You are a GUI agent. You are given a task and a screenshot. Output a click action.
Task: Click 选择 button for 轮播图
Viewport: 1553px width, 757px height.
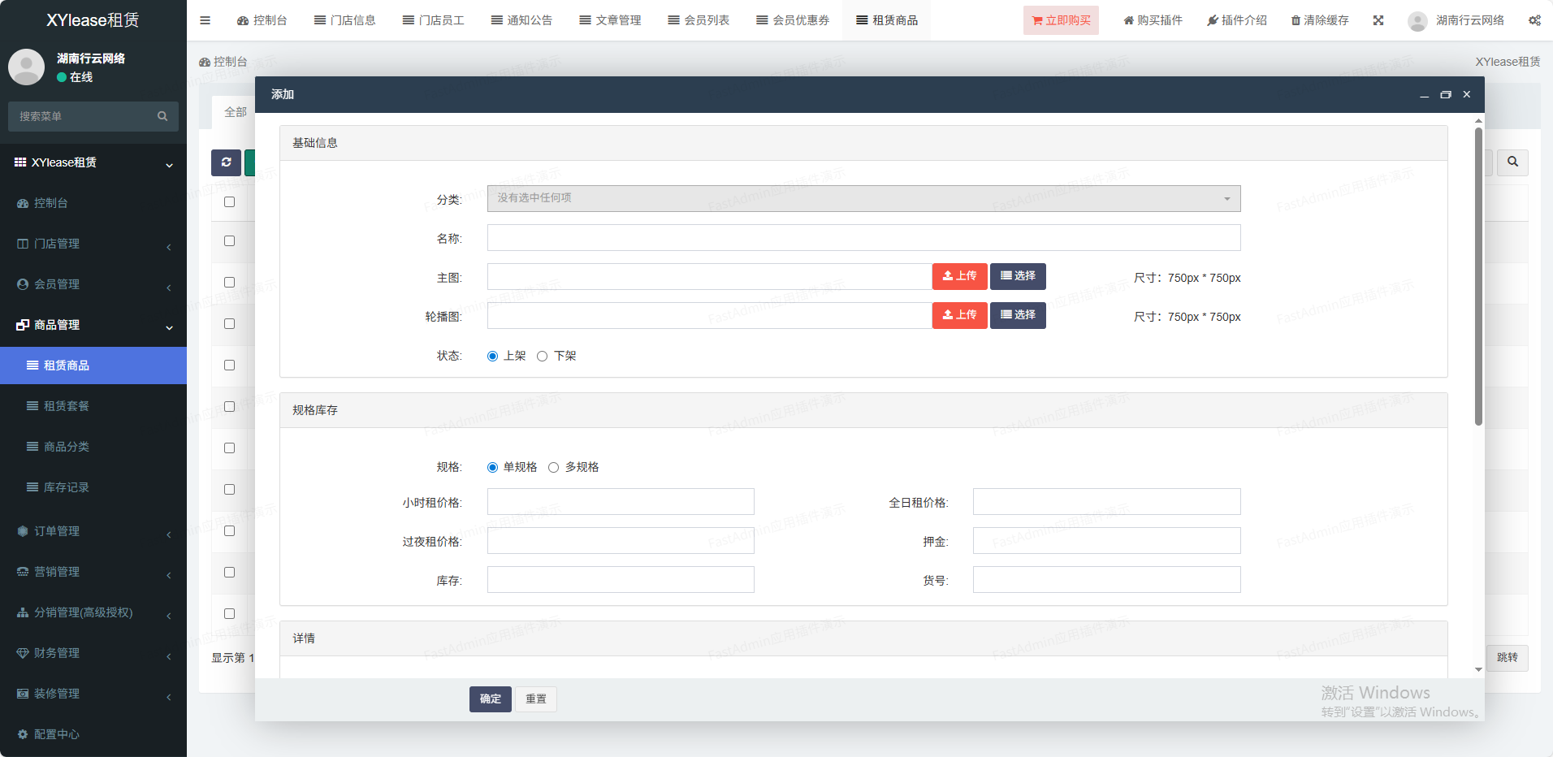click(x=1018, y=315)
